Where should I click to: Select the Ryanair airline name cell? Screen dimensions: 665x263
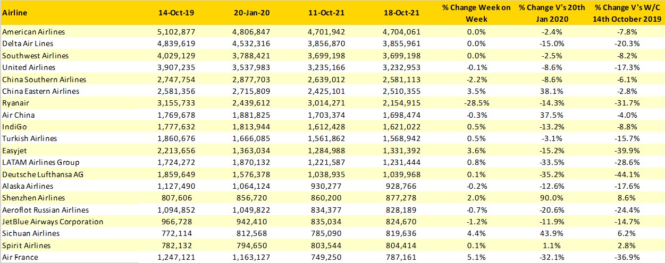[15, 103]
